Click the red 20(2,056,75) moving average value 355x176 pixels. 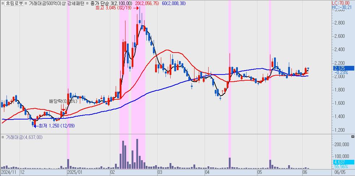click(147, 3)
